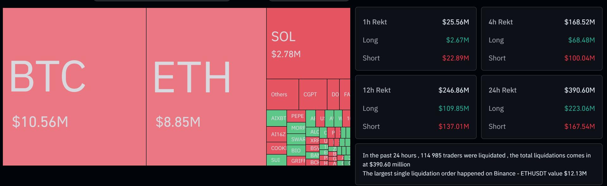
Task: Click the BTC liquidation heatmap tile
Action: (74, 87)
